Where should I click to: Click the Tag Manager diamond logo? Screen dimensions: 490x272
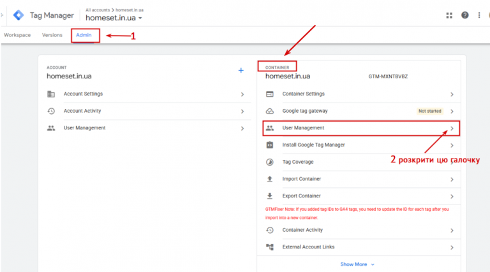[19, 15]
